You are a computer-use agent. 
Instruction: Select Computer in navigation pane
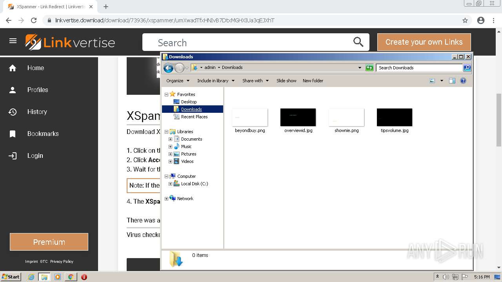(186, 176)
